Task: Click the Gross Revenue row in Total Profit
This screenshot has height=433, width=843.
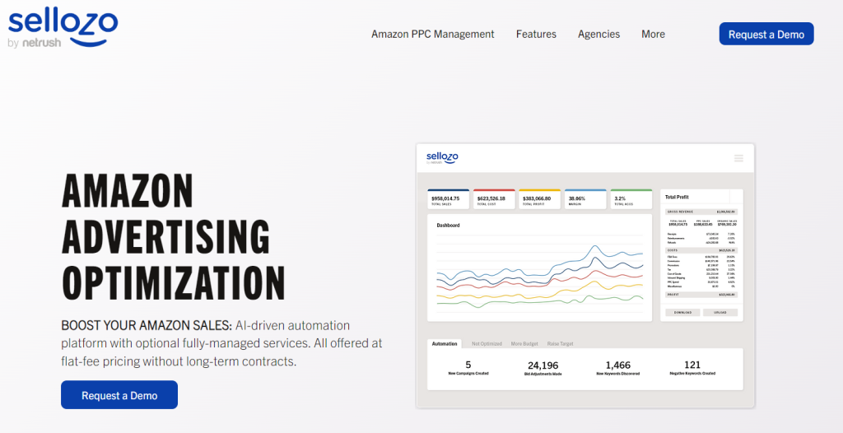Action: coord(701,212)
